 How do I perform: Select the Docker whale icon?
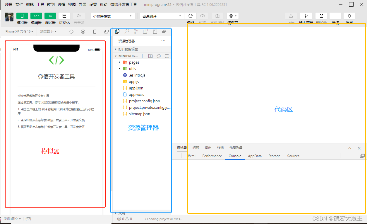164,32
